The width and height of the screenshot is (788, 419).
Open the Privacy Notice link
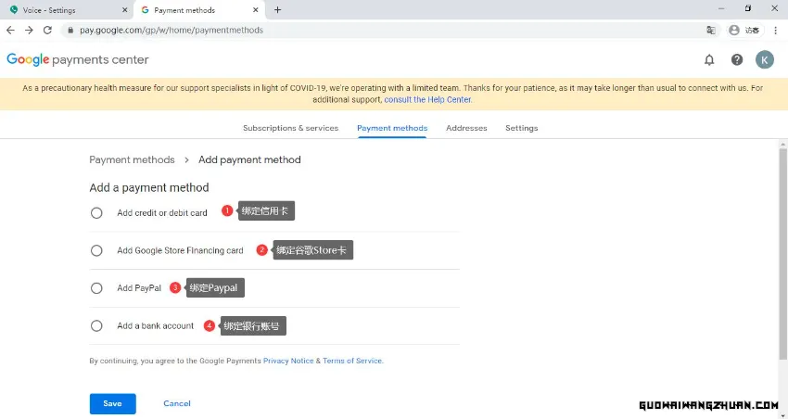click(x=288, y=361)
